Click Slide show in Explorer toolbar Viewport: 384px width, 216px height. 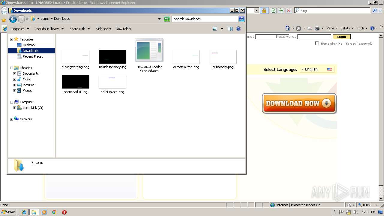coord(103,29)
